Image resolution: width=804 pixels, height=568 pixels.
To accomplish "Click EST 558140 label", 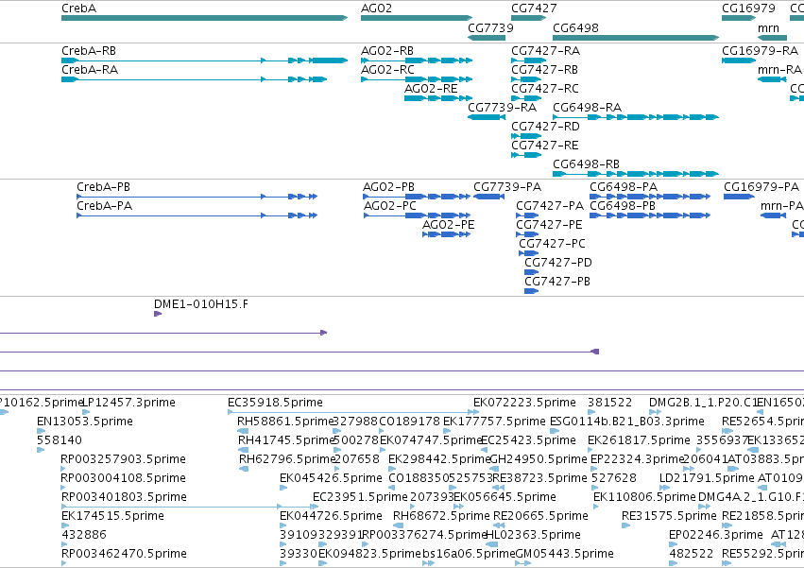I will [x=60, y=440].
